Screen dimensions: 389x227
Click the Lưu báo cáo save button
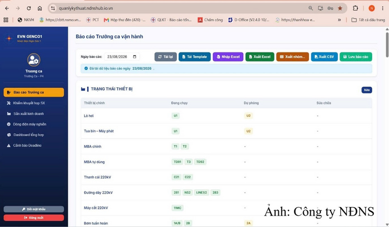pyautogui.click(x=356, y=57)
